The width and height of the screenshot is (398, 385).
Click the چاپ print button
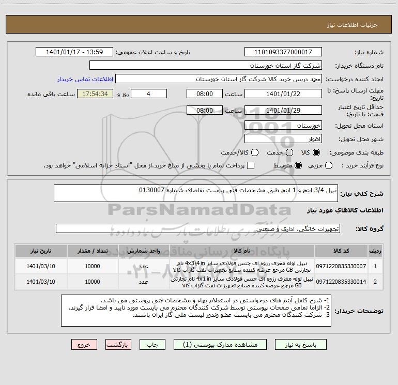tap(152, 345)
